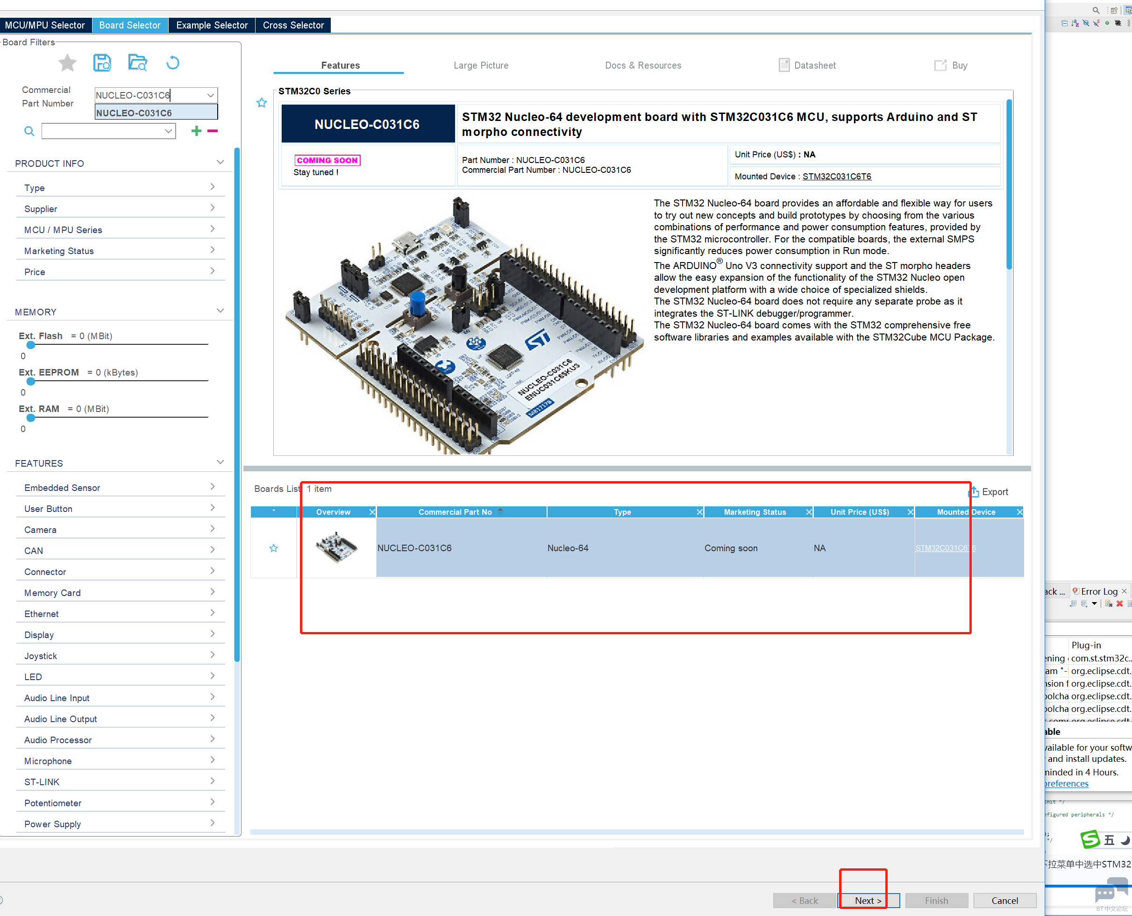This screenshot has width=1132, height=916.
Task: Adjust the Ext. RAM slider handle
Action: coord(31,418)
